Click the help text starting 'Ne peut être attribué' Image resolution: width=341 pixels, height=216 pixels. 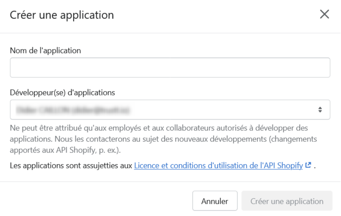pyautogui.click(x=159, y=128)
